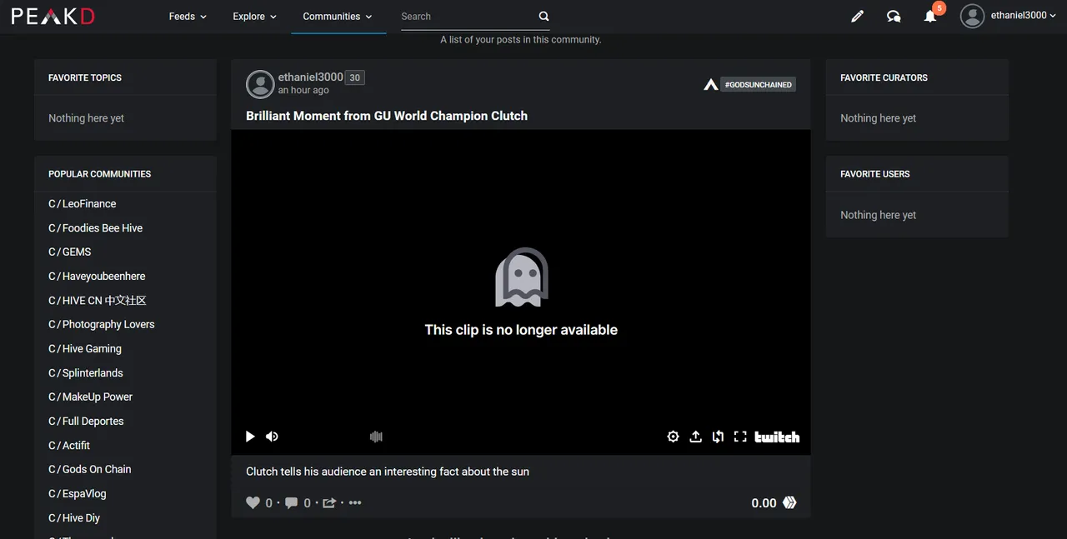Image resolution: width=1067 pixels, height=539 pixels.
Task: Upvote the post with heart icon
Action: point(253,502)
